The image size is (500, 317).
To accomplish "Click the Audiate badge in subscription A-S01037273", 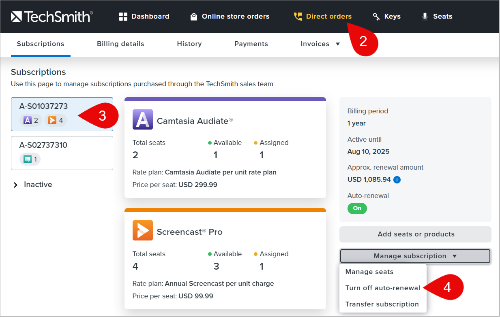I will tap(31, 120).
